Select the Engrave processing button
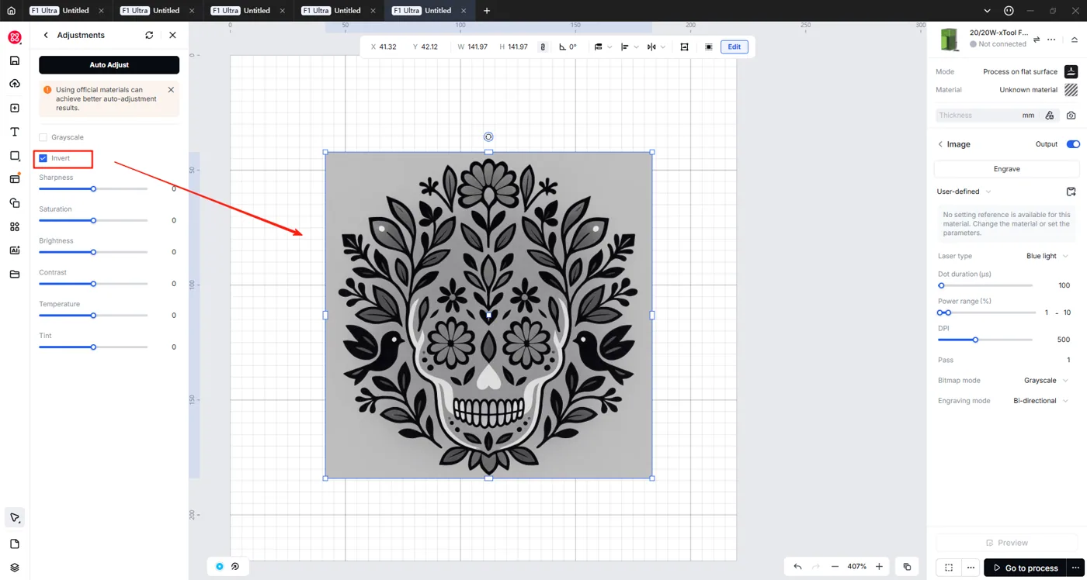Image resolution: width=1087 pixels, height=580 pixels. pos(1006,169)
